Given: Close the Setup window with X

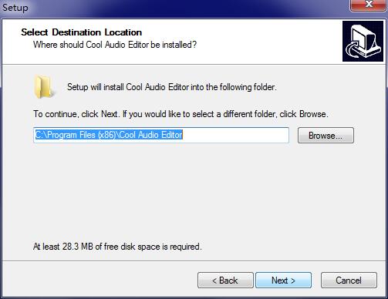Looking at the screenshot, I should pos(369,5).
